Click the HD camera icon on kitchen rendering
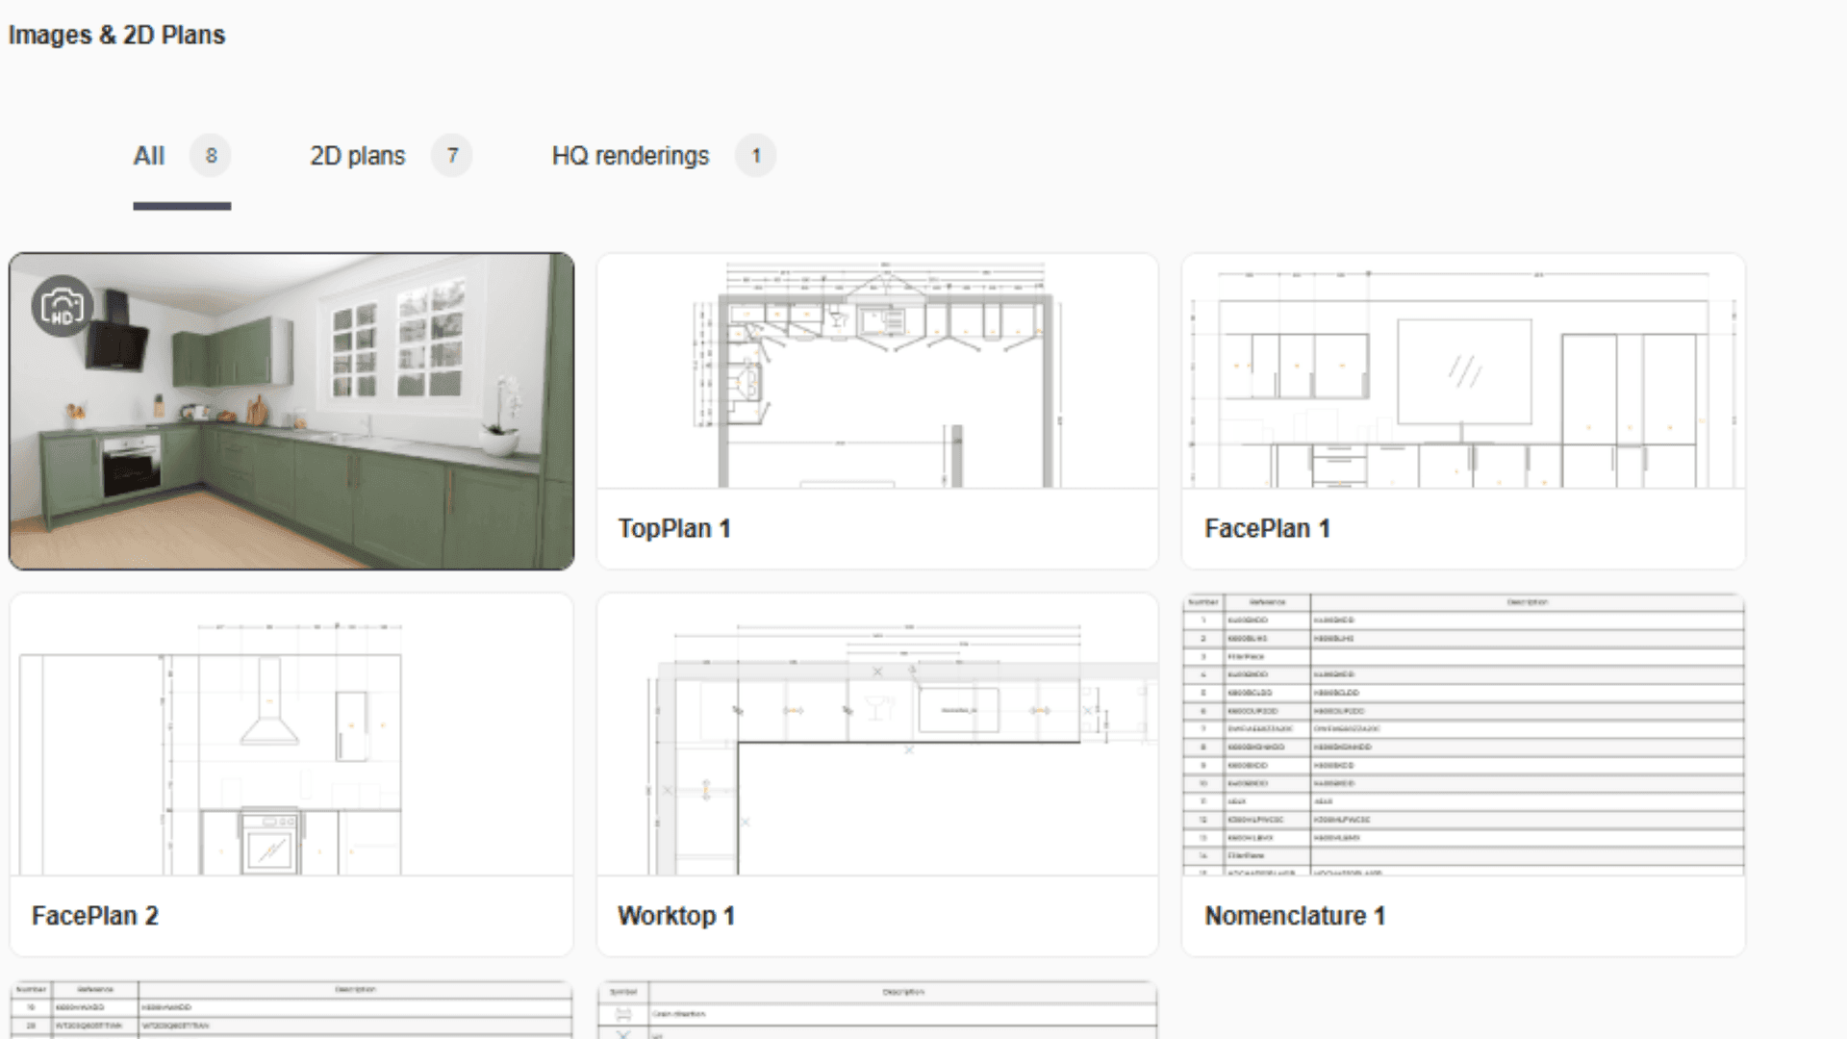The image size is (1847, 1039). tap(63, 307)
